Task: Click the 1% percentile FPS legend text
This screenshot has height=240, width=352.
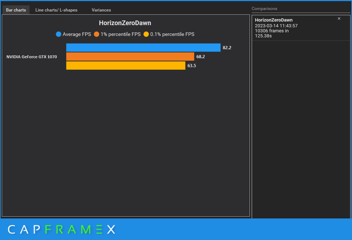Action: pos(120,34)
